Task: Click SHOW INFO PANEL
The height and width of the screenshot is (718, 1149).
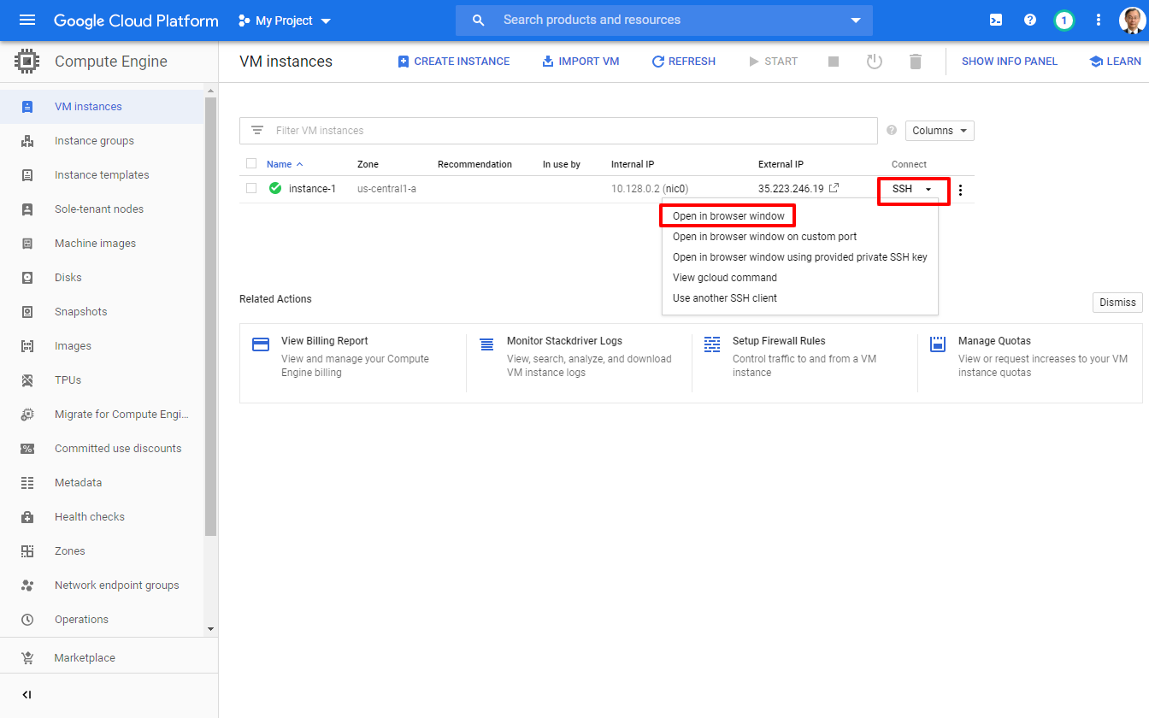Action: click(x=1010, y=62)
